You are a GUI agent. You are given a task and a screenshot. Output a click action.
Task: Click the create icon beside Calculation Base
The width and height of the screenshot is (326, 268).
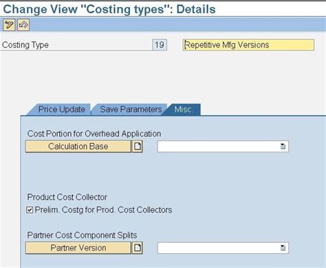coord(138,146)
